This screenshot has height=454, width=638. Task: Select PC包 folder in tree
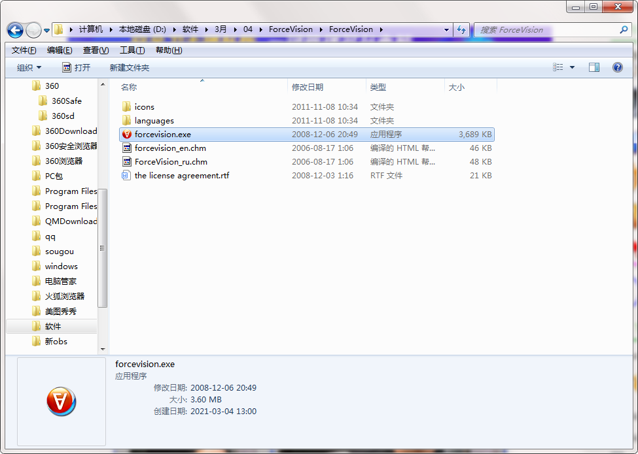47,176
